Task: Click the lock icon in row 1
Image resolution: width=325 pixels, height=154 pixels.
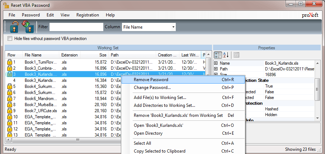Action: coord(10,62)
